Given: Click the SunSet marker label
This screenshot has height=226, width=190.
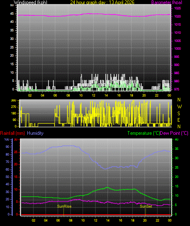Looking at the screenshot, I should (146, 206).
